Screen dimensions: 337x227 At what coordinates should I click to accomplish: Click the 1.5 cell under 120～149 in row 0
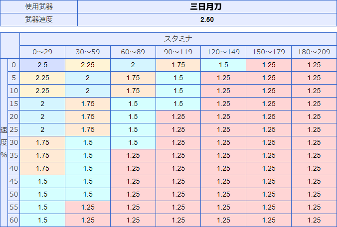coord(223,65)
